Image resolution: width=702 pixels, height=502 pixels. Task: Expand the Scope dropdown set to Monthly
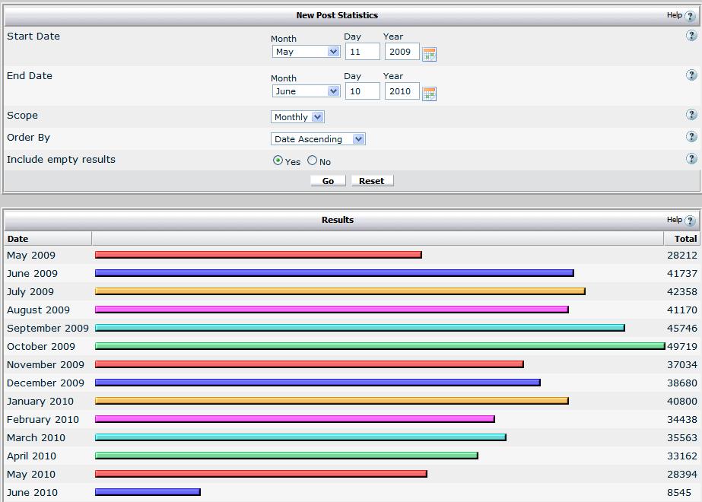point(297,117)
